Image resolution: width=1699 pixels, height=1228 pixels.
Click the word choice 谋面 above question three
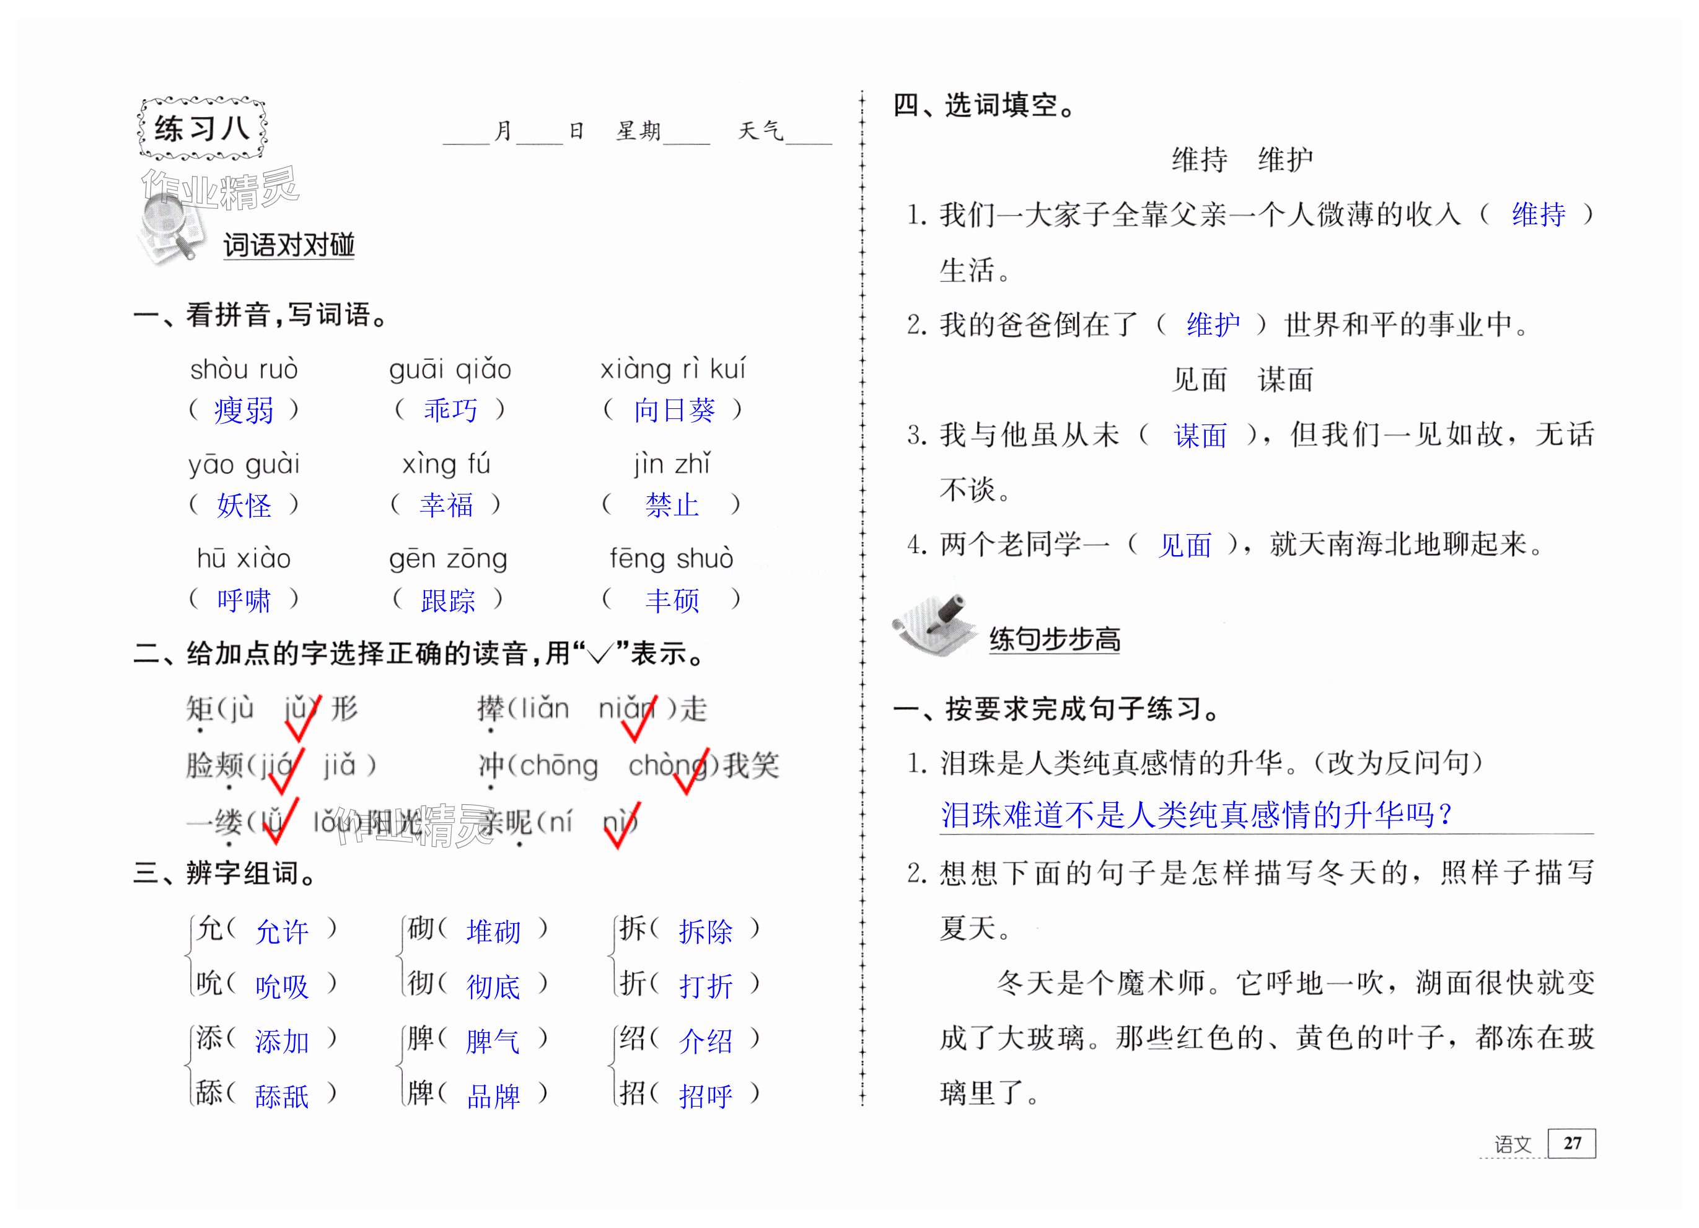(x=1284, y=380)
